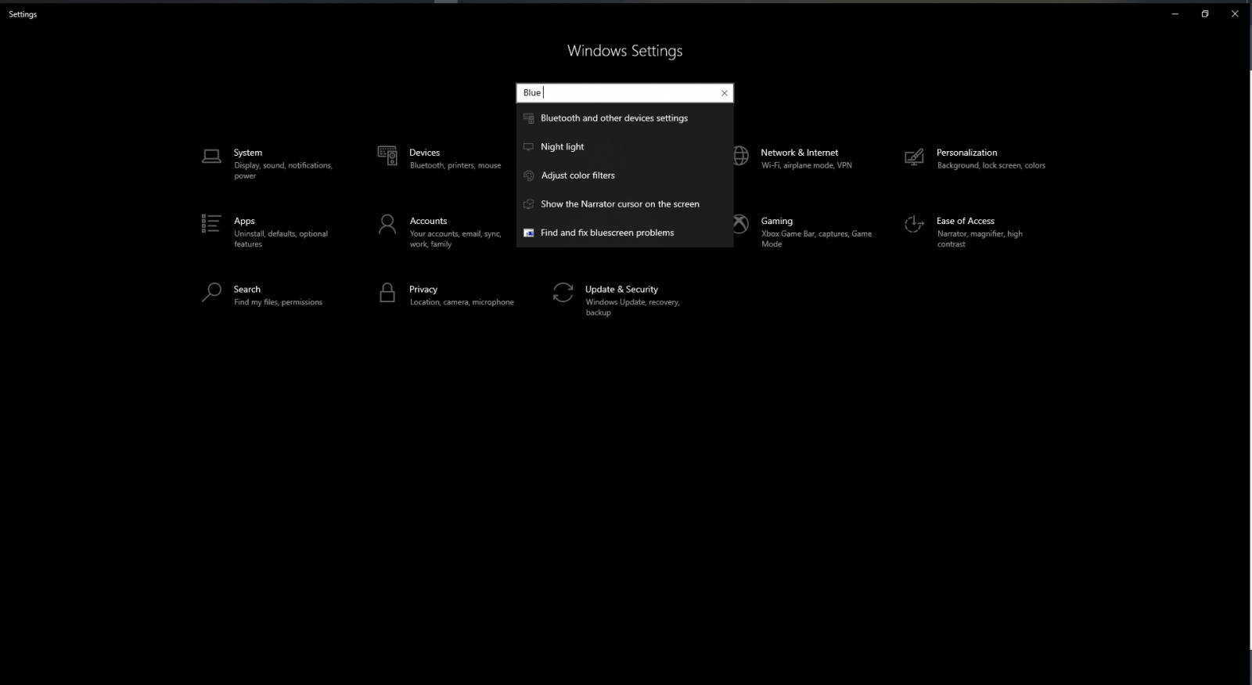Open Ease of Access label
1252x685 pixels.
click(x=966, y=221)
